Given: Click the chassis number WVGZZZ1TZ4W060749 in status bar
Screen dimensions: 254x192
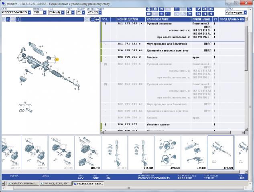Looking at the screenshot, I should point(154,178).
